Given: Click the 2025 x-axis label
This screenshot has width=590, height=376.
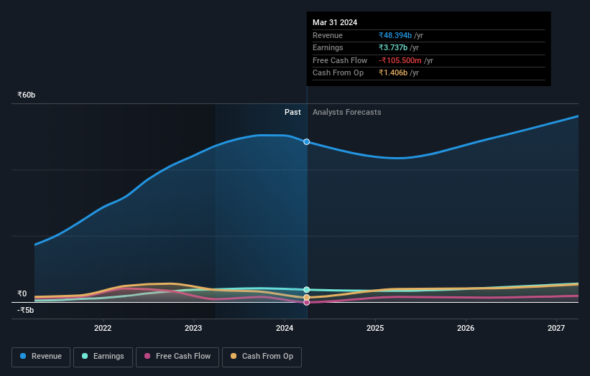Looking at the screenshot, I should 375,328.
